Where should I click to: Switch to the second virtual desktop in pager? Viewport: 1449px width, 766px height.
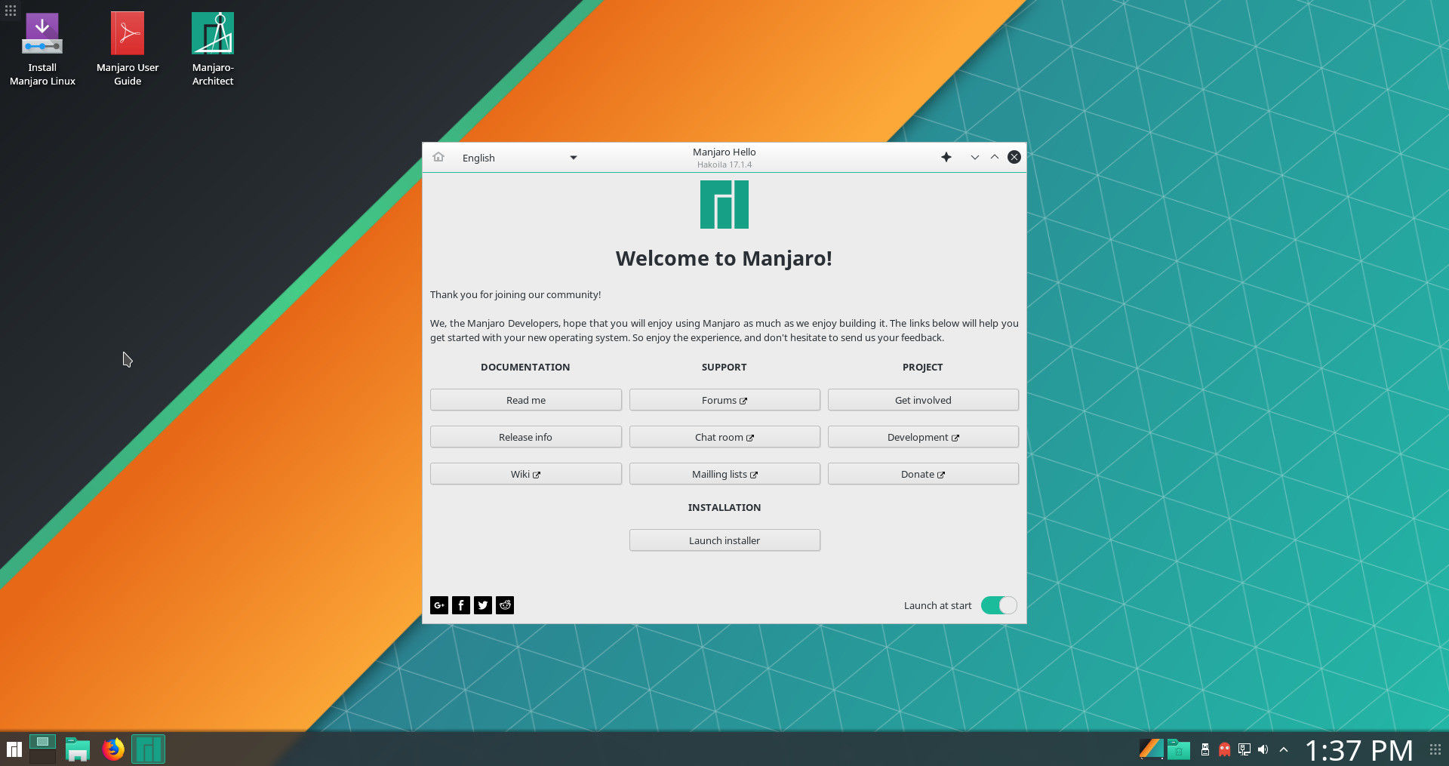pos(42,757)
